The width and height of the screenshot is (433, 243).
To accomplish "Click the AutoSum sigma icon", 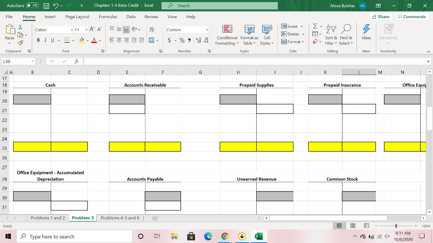I will pos(315,26).
